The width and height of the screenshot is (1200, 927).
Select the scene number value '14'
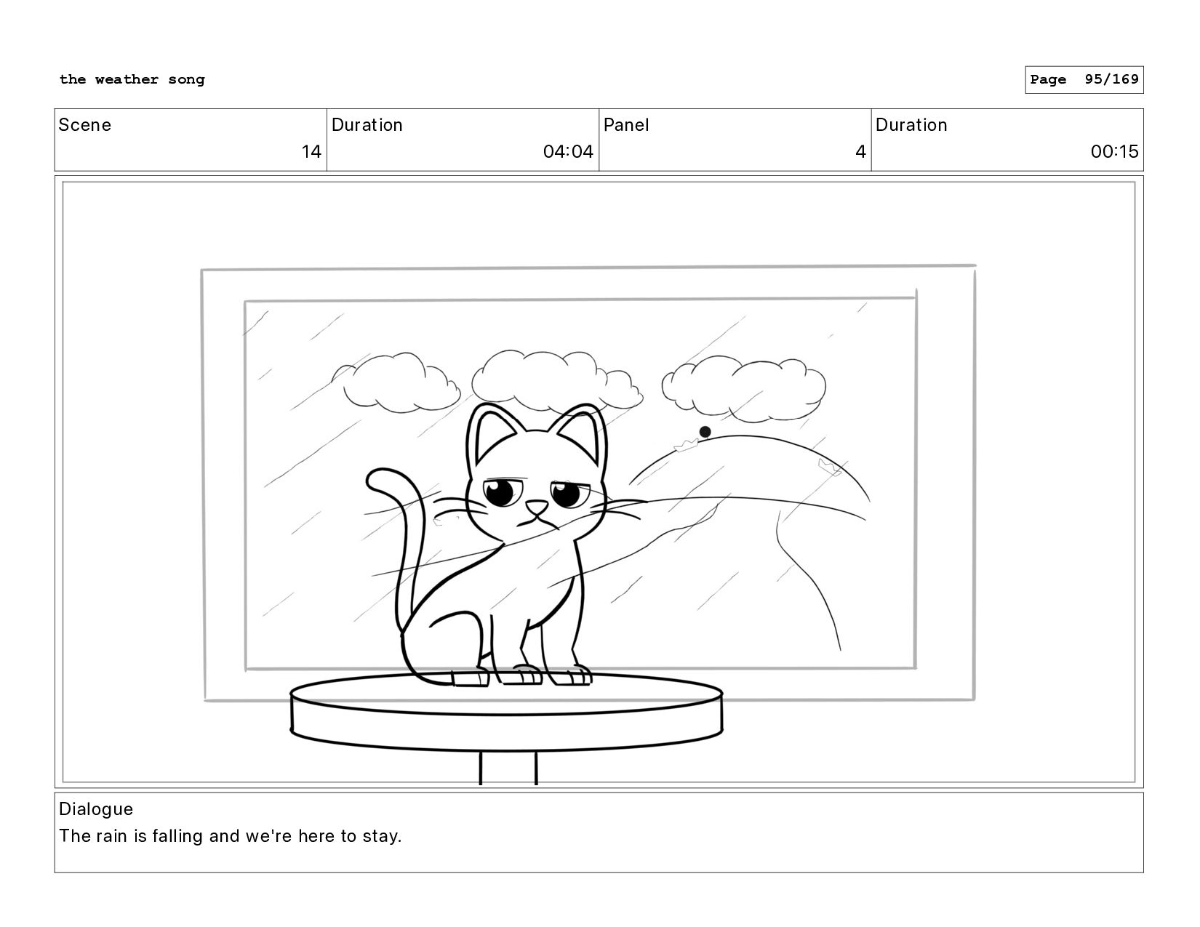coord(311,152)
